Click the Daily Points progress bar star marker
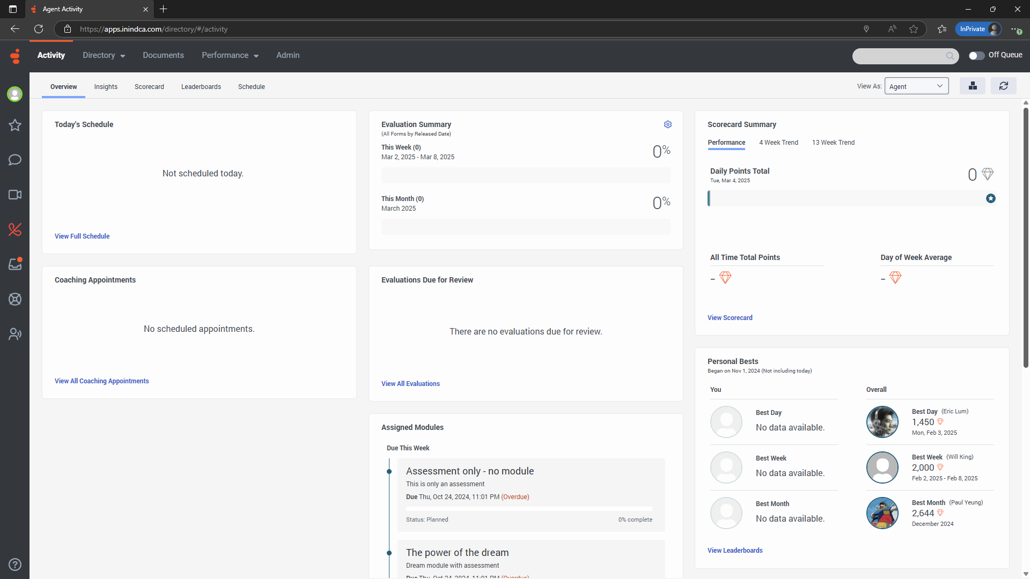 (x=990, y=198)
